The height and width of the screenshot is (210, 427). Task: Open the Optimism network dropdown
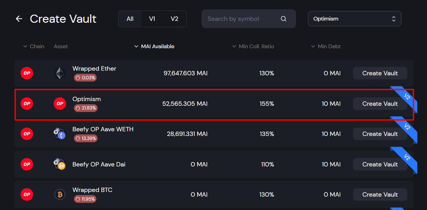pyautogui.click(x=354, y=19)
